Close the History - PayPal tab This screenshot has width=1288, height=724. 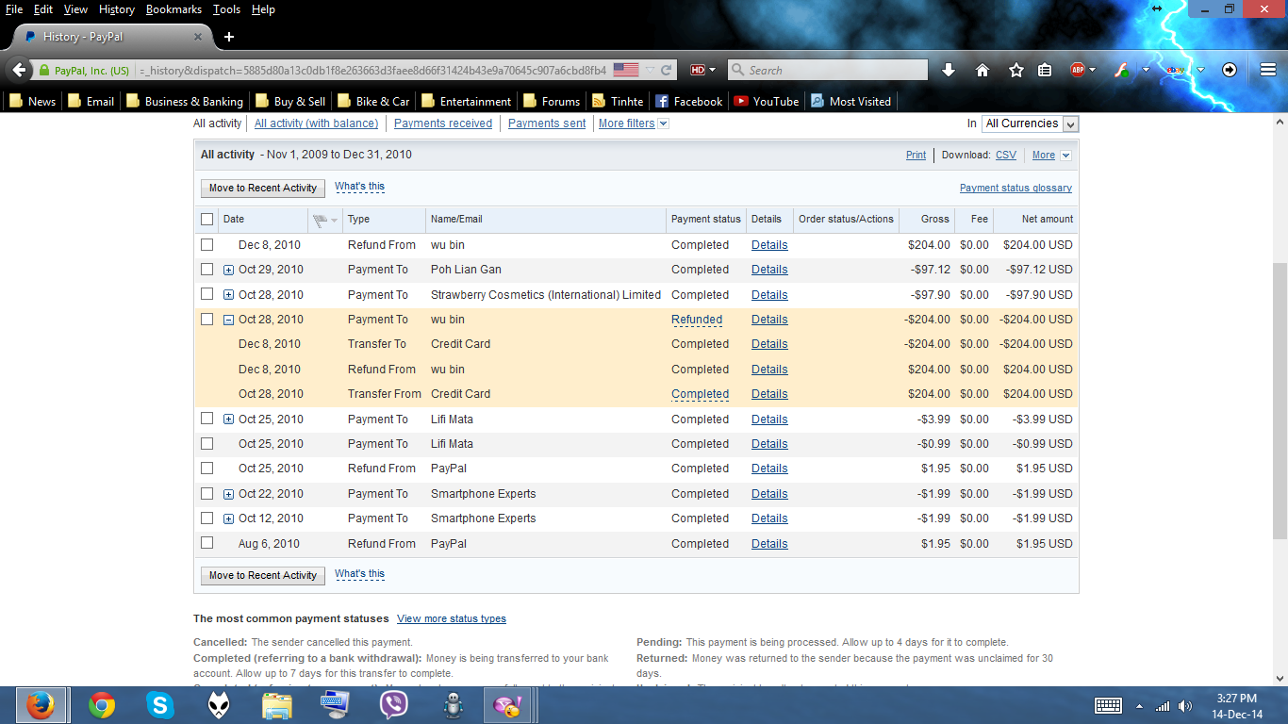click(x=198, y=37)
